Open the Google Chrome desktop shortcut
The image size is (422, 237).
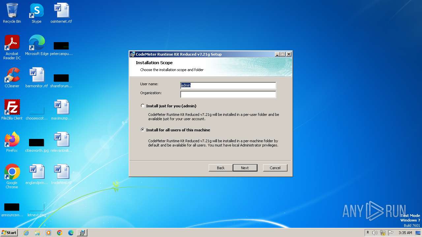point(12,176)
